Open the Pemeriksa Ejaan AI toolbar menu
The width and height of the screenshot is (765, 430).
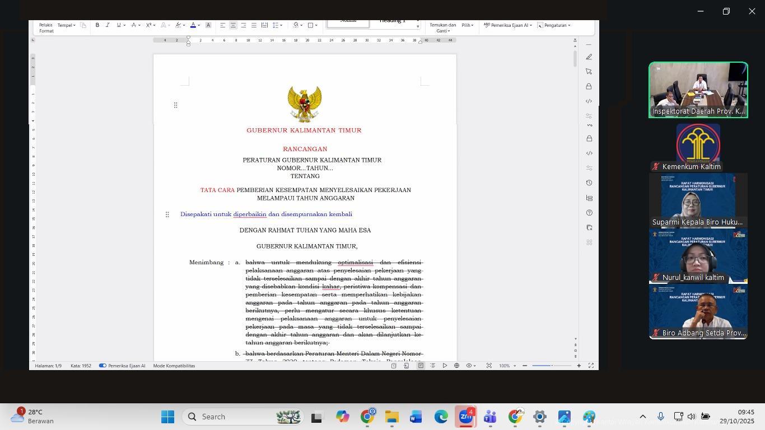(507, 25)
